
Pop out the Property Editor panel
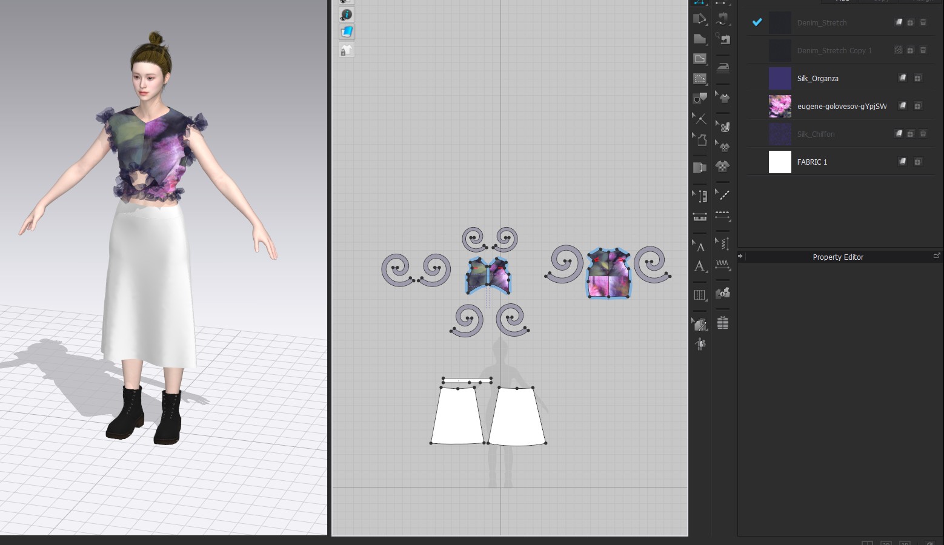[x=937, y=256]
